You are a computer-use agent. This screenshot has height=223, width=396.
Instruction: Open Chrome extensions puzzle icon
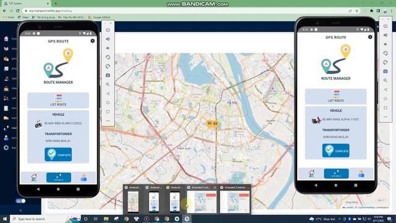[x=371, y=11]
